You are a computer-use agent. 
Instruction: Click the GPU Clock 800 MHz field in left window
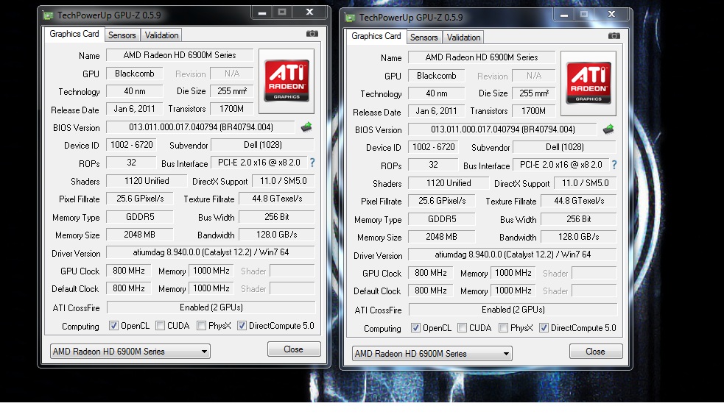tap(128, 271)
